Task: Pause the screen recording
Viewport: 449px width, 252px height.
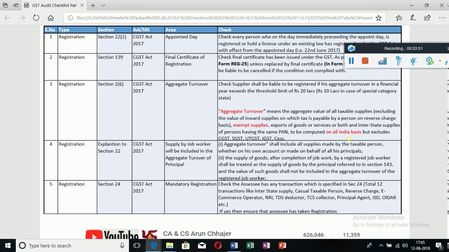Action: pyautogui.click(x=351, y=61)
